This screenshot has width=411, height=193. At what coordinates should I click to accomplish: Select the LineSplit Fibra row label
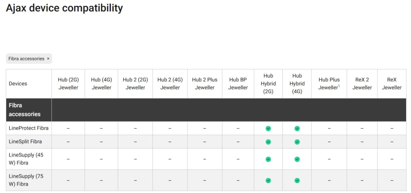(x=25, y=142)
